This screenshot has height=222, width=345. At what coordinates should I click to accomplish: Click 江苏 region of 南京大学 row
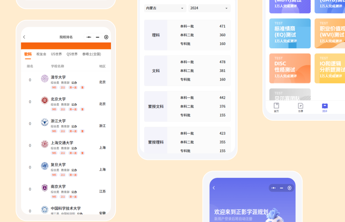(x=102, y=192)
